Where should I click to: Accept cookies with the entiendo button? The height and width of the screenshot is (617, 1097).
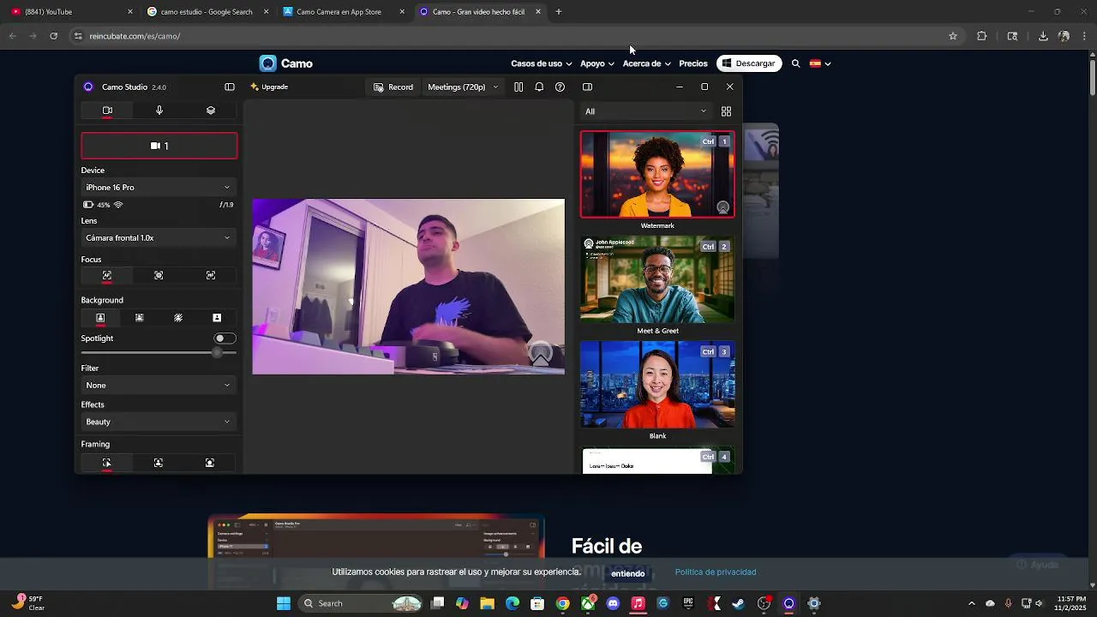click(627, 573)
